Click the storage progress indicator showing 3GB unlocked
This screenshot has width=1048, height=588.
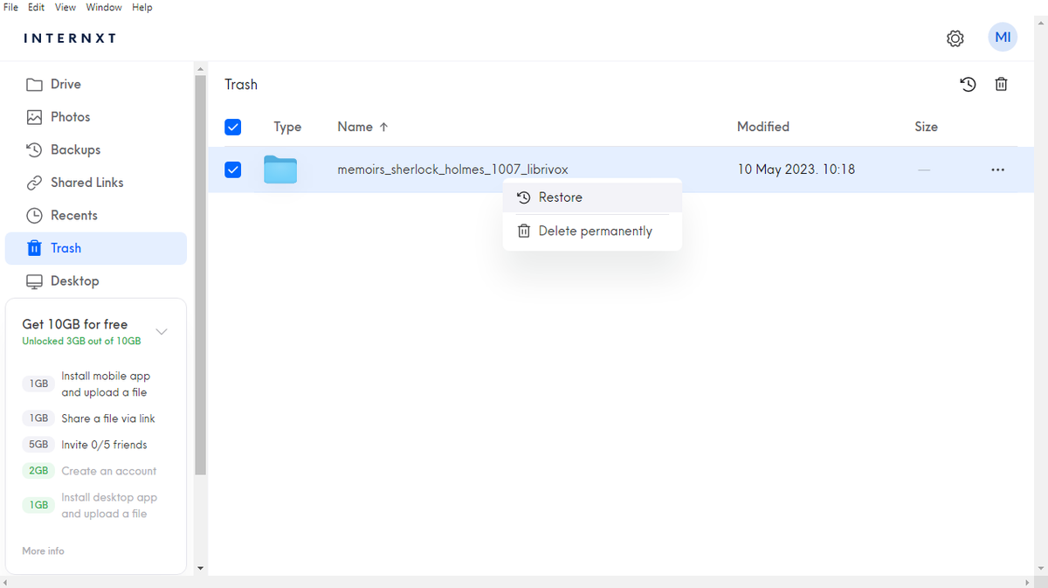pyautogui.click(x=83, y=341)
